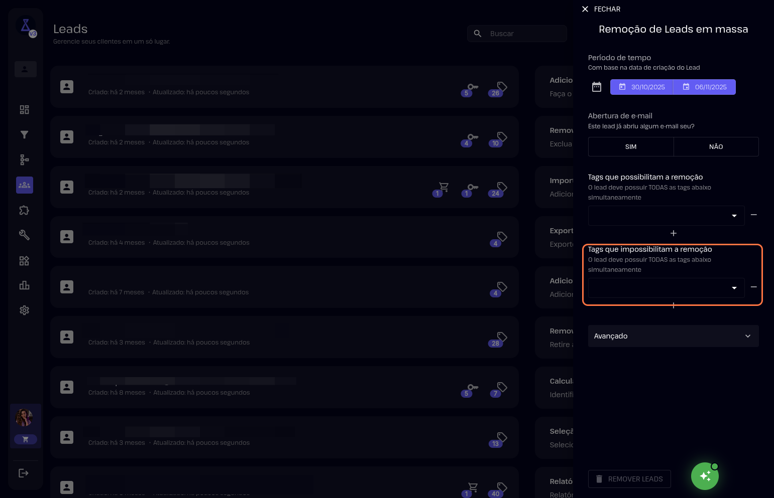Screen dimensions: 774x498
Task: Select NÃO for e-mail opening
Action: 716,147
